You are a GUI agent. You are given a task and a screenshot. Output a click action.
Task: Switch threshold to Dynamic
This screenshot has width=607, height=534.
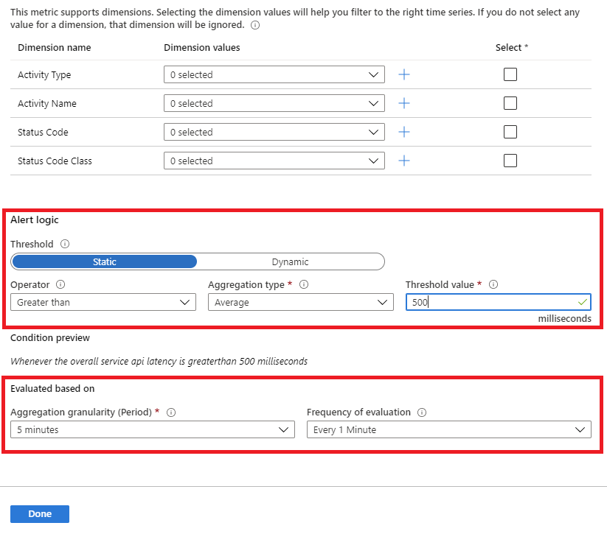tap(290, 261)
